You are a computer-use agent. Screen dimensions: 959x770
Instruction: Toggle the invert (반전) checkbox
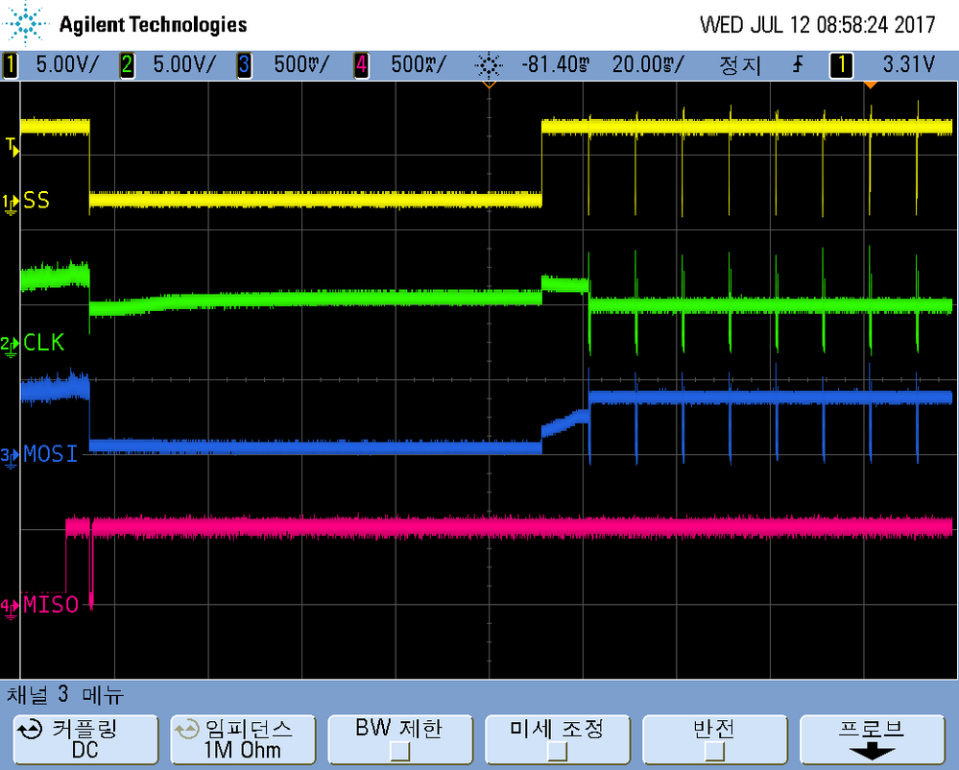pyautogui.click(x=714, y=751)
